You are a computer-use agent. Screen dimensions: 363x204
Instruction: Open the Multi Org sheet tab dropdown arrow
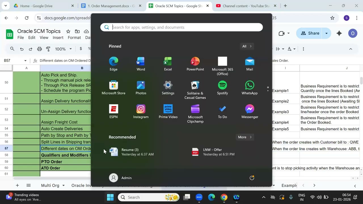[64, 186]
